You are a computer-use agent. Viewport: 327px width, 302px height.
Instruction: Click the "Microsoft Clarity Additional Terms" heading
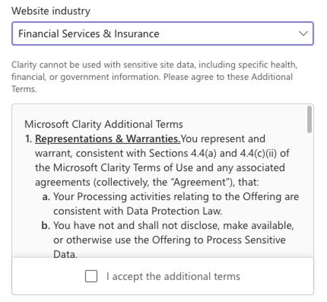104,124
